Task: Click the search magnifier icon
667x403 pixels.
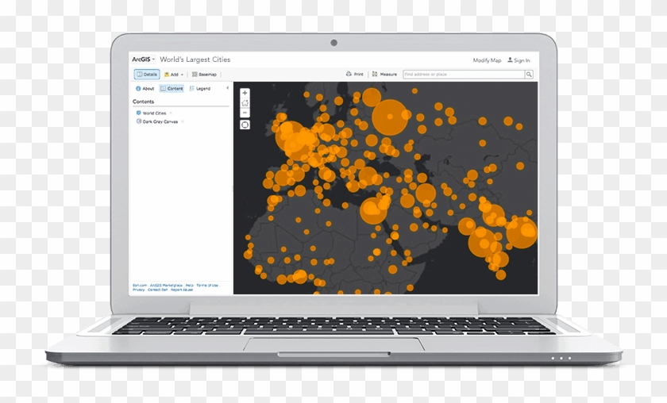Action: point(529,75)
